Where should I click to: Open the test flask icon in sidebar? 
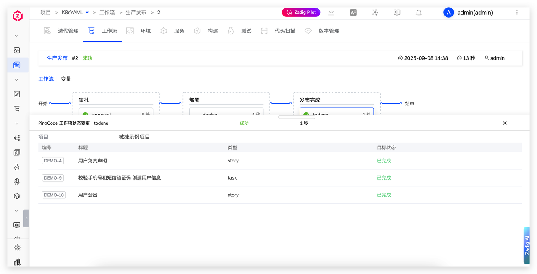click(17, 167)
